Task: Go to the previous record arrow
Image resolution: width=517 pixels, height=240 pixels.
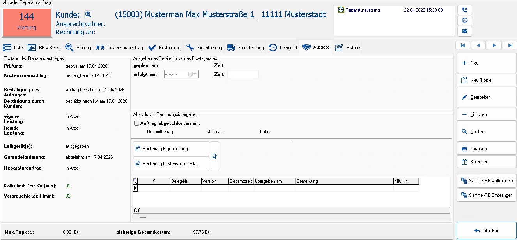Action: [478, 46]
